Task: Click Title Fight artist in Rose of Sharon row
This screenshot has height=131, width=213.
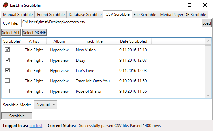Action: pos(34,91)
